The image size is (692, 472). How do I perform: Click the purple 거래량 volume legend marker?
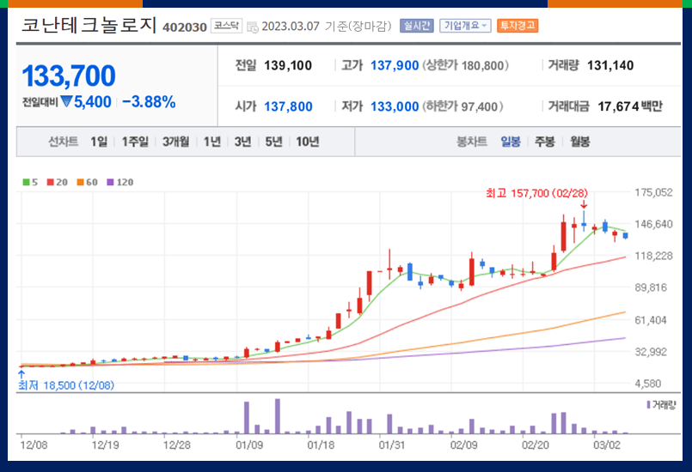tap(648, 404)
